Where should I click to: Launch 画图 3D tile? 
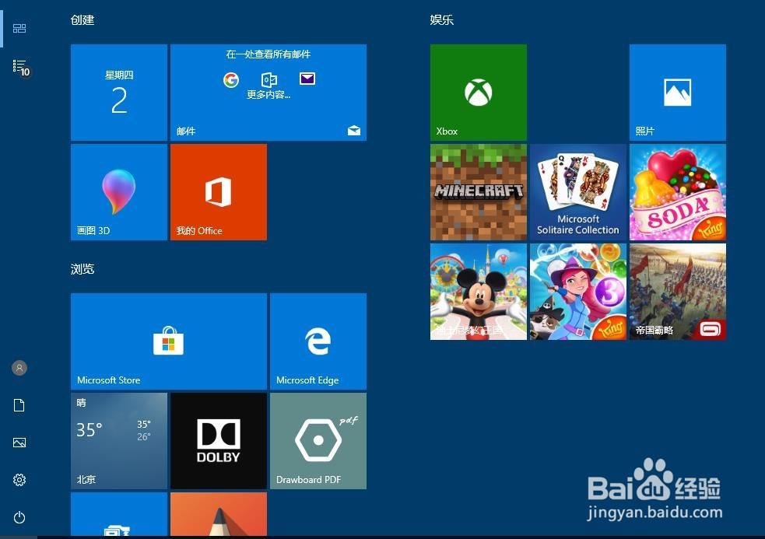click(119, 192)
